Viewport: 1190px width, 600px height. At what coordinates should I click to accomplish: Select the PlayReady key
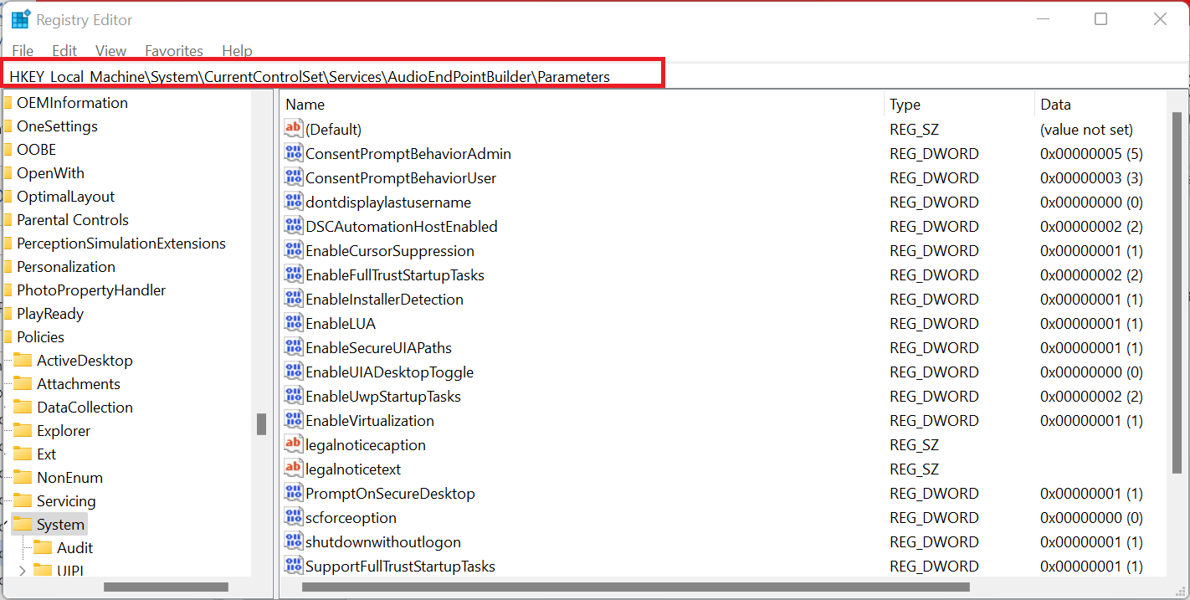[50, 314]
